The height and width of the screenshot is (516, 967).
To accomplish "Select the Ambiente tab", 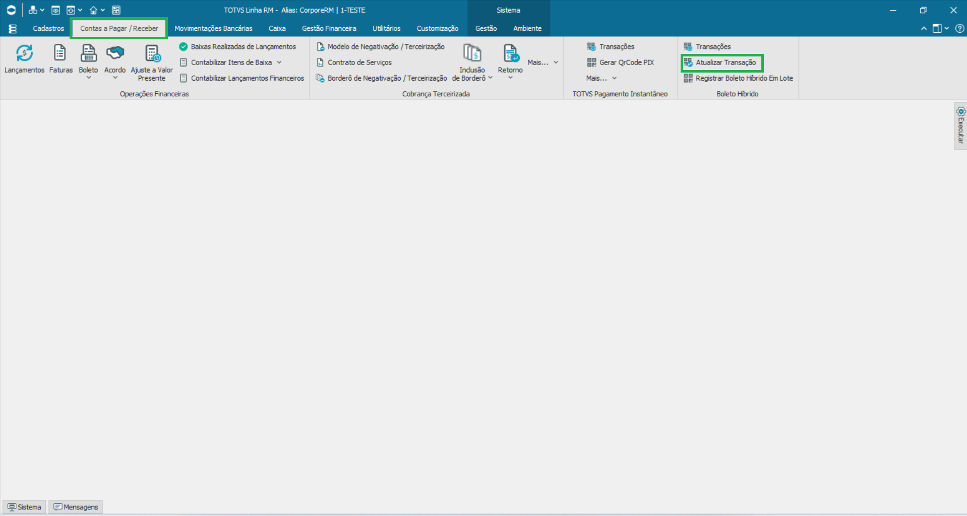I will (x=527, y=28).
